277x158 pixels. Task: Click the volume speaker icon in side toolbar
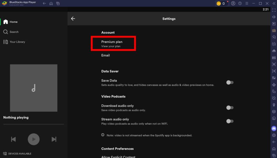pos(274,17)
